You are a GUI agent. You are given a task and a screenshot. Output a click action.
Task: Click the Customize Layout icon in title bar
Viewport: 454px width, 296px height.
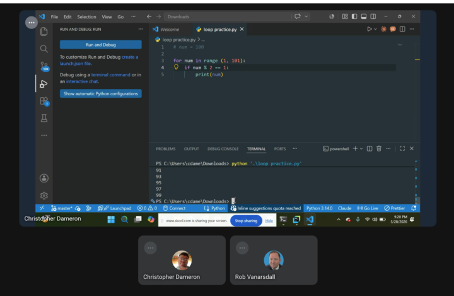[x=345, y=16]
